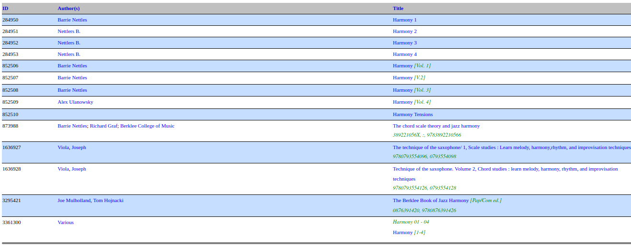Screen dimensions: 631x247
Task: Sort table by the Title column header
Action: click(398, 8)
